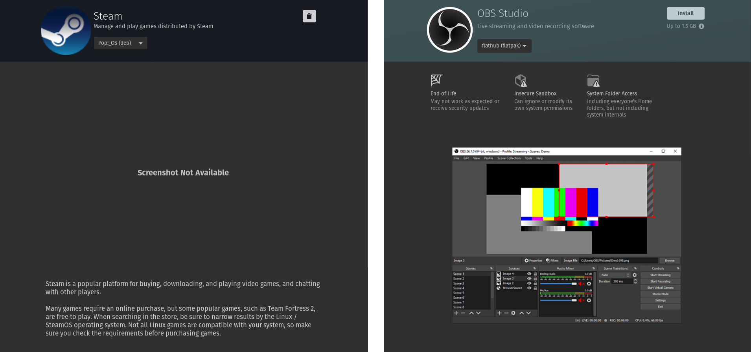
Task: Open the flathub (flatpak) source dropdown
Action: point(504,46)
